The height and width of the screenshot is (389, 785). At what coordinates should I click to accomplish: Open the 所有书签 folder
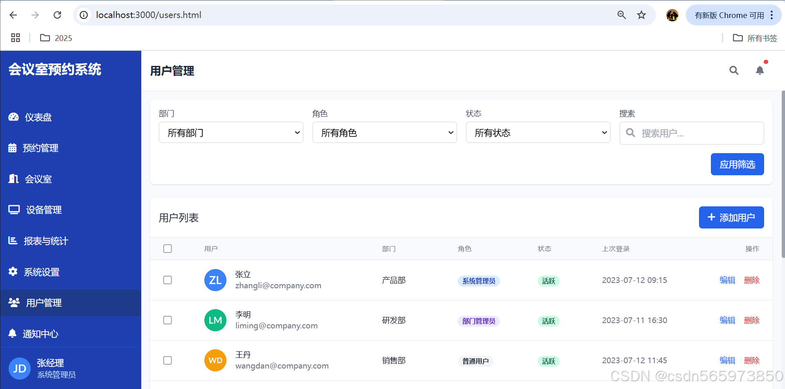755,38
